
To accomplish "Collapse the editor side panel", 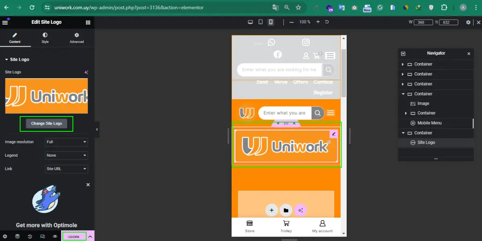I will pos(97,129).
